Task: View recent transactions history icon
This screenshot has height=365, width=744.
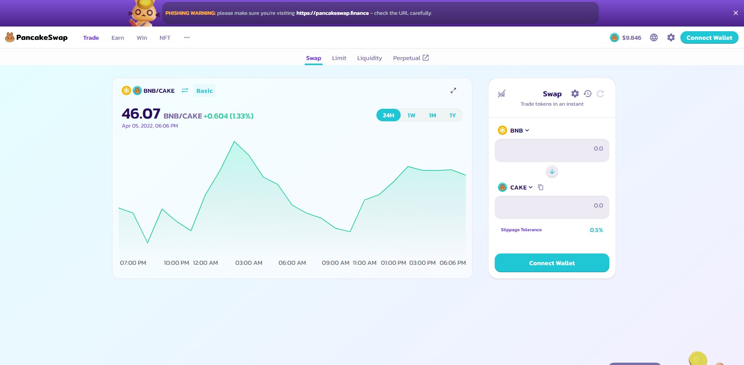Action: tap(588, 94)
